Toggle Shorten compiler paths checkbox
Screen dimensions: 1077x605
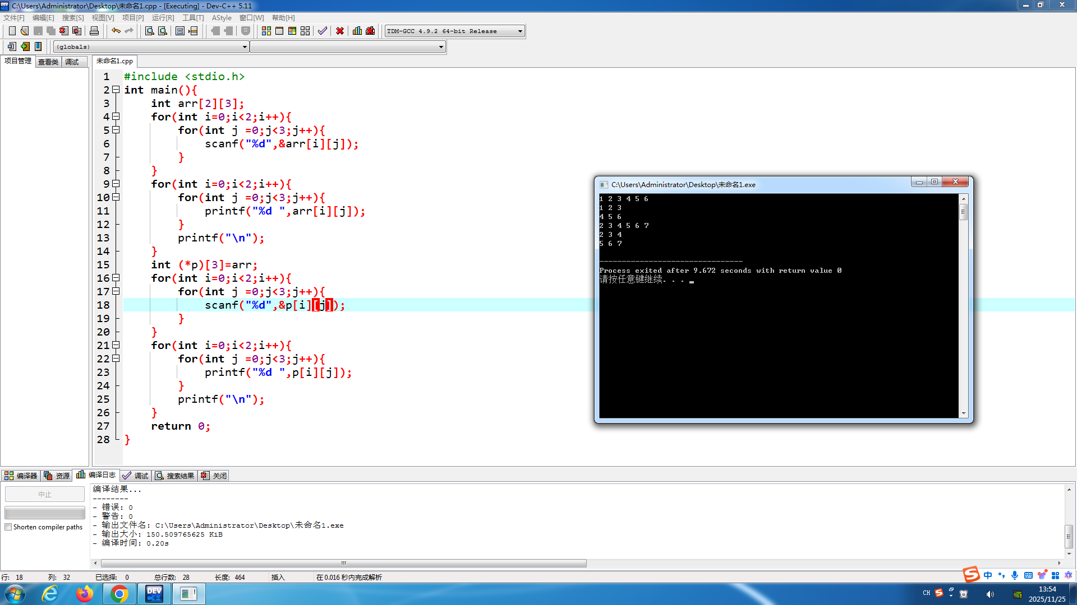click(x=8, y=527)
